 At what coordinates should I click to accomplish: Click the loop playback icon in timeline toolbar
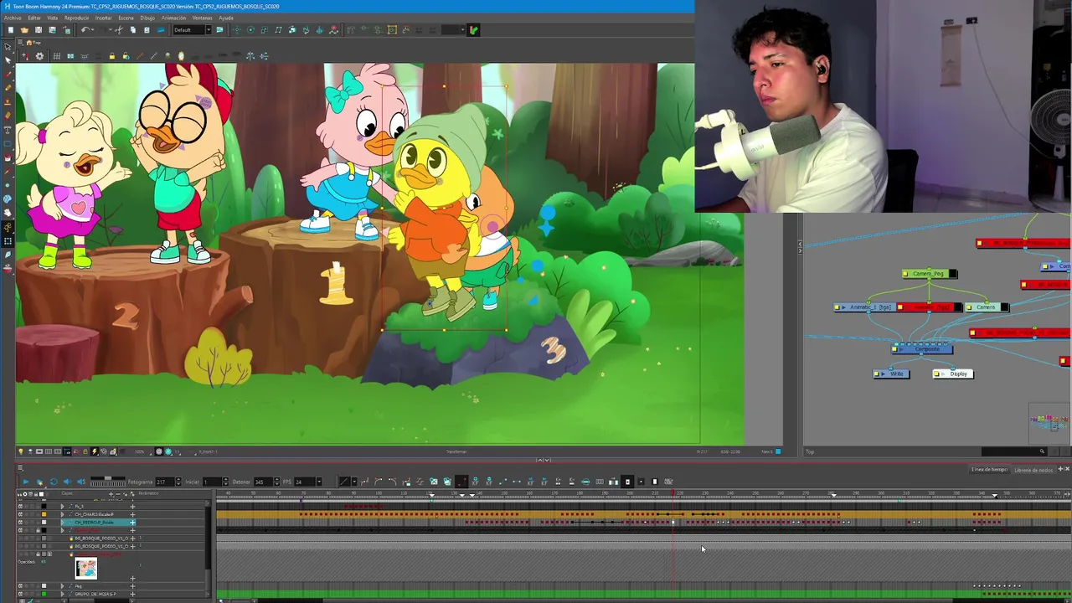(x=54, y=482)
